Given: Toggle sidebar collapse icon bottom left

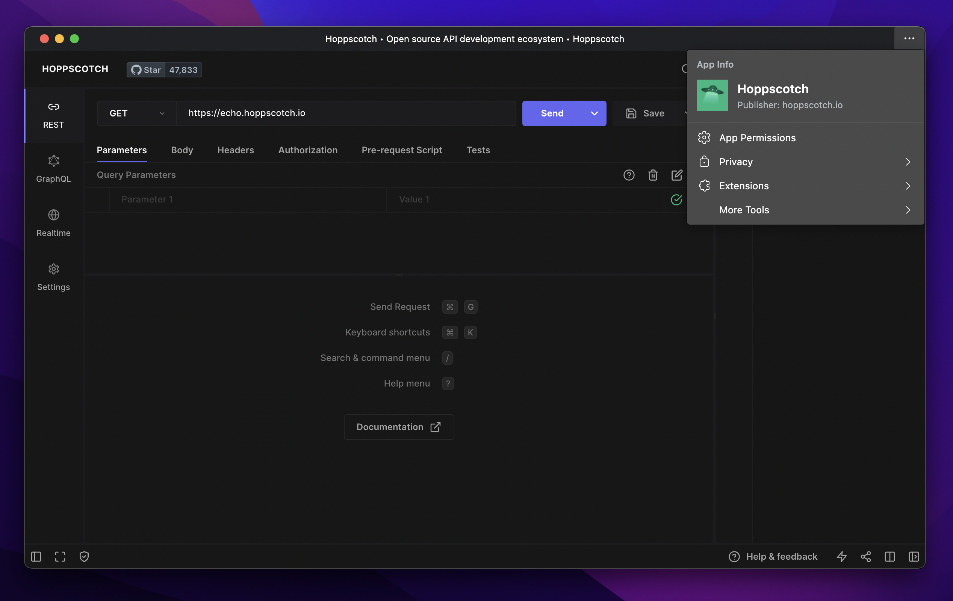Looking at the screenshot, I should (36, 556).
